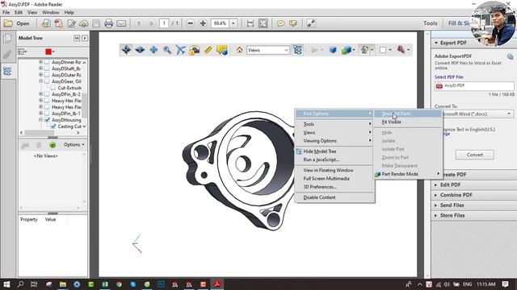Screen dimensions: 517x290
Task: Add a 3D comment
Action: coord(222,50)
